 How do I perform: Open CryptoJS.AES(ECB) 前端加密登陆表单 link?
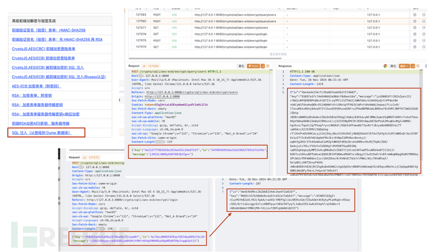pyautogui.click(x=43, y=58)
